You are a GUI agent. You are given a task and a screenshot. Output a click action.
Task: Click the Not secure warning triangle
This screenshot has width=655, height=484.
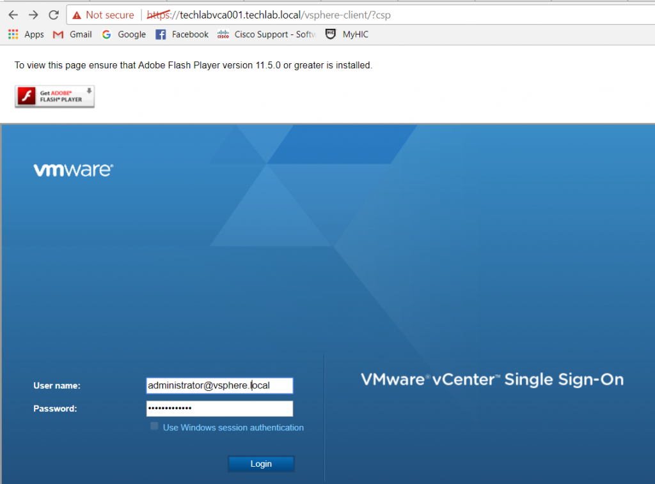pos(77,15)
